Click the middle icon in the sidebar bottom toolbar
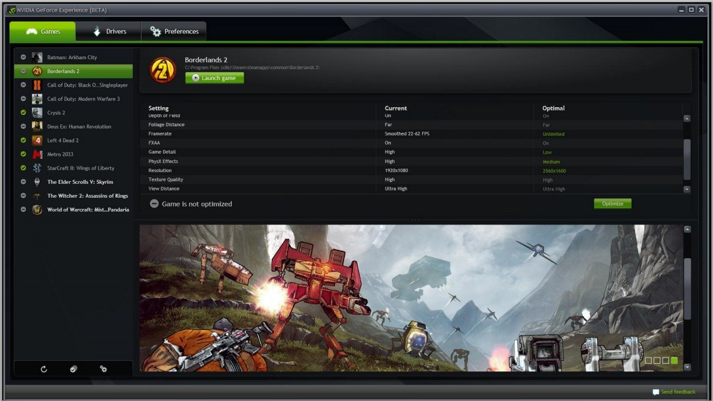This screenshot has width=713, height=401. (73, 369)
